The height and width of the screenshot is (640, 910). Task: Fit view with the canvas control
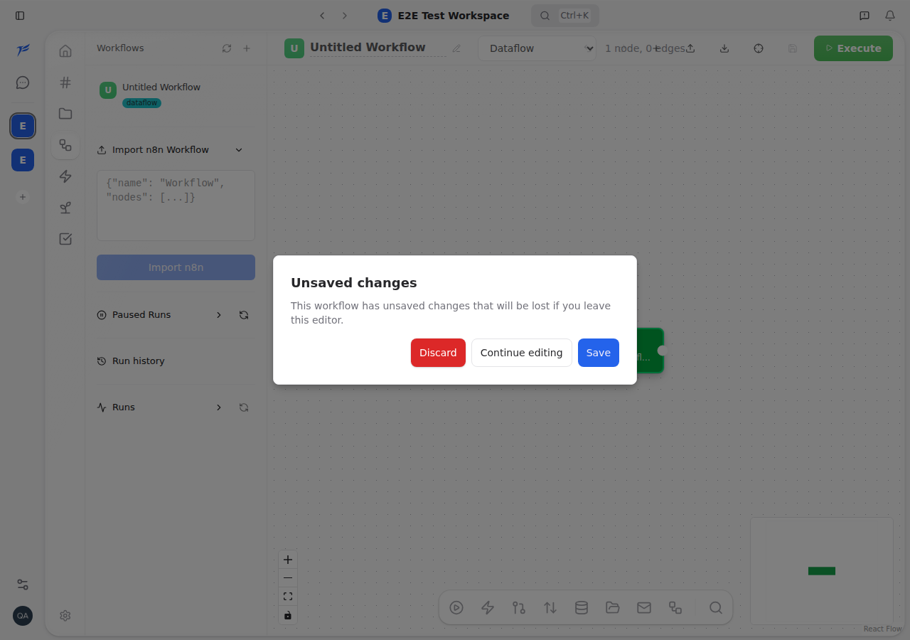(288, 597)
